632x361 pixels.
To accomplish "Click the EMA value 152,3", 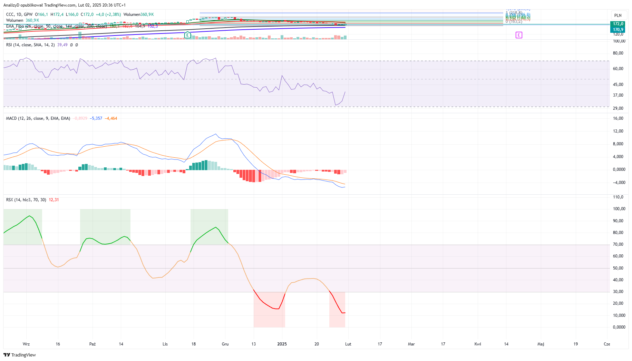I will click(x=153, y=26).
